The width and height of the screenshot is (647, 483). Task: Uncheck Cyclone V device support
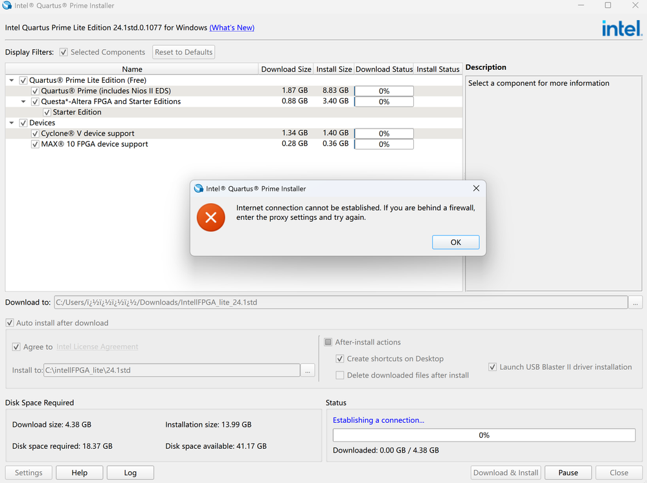35,134
